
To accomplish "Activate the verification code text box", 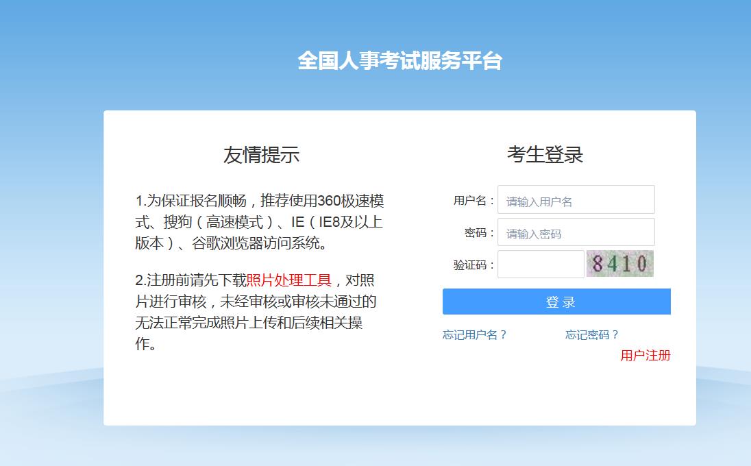I will pos(541,265).
